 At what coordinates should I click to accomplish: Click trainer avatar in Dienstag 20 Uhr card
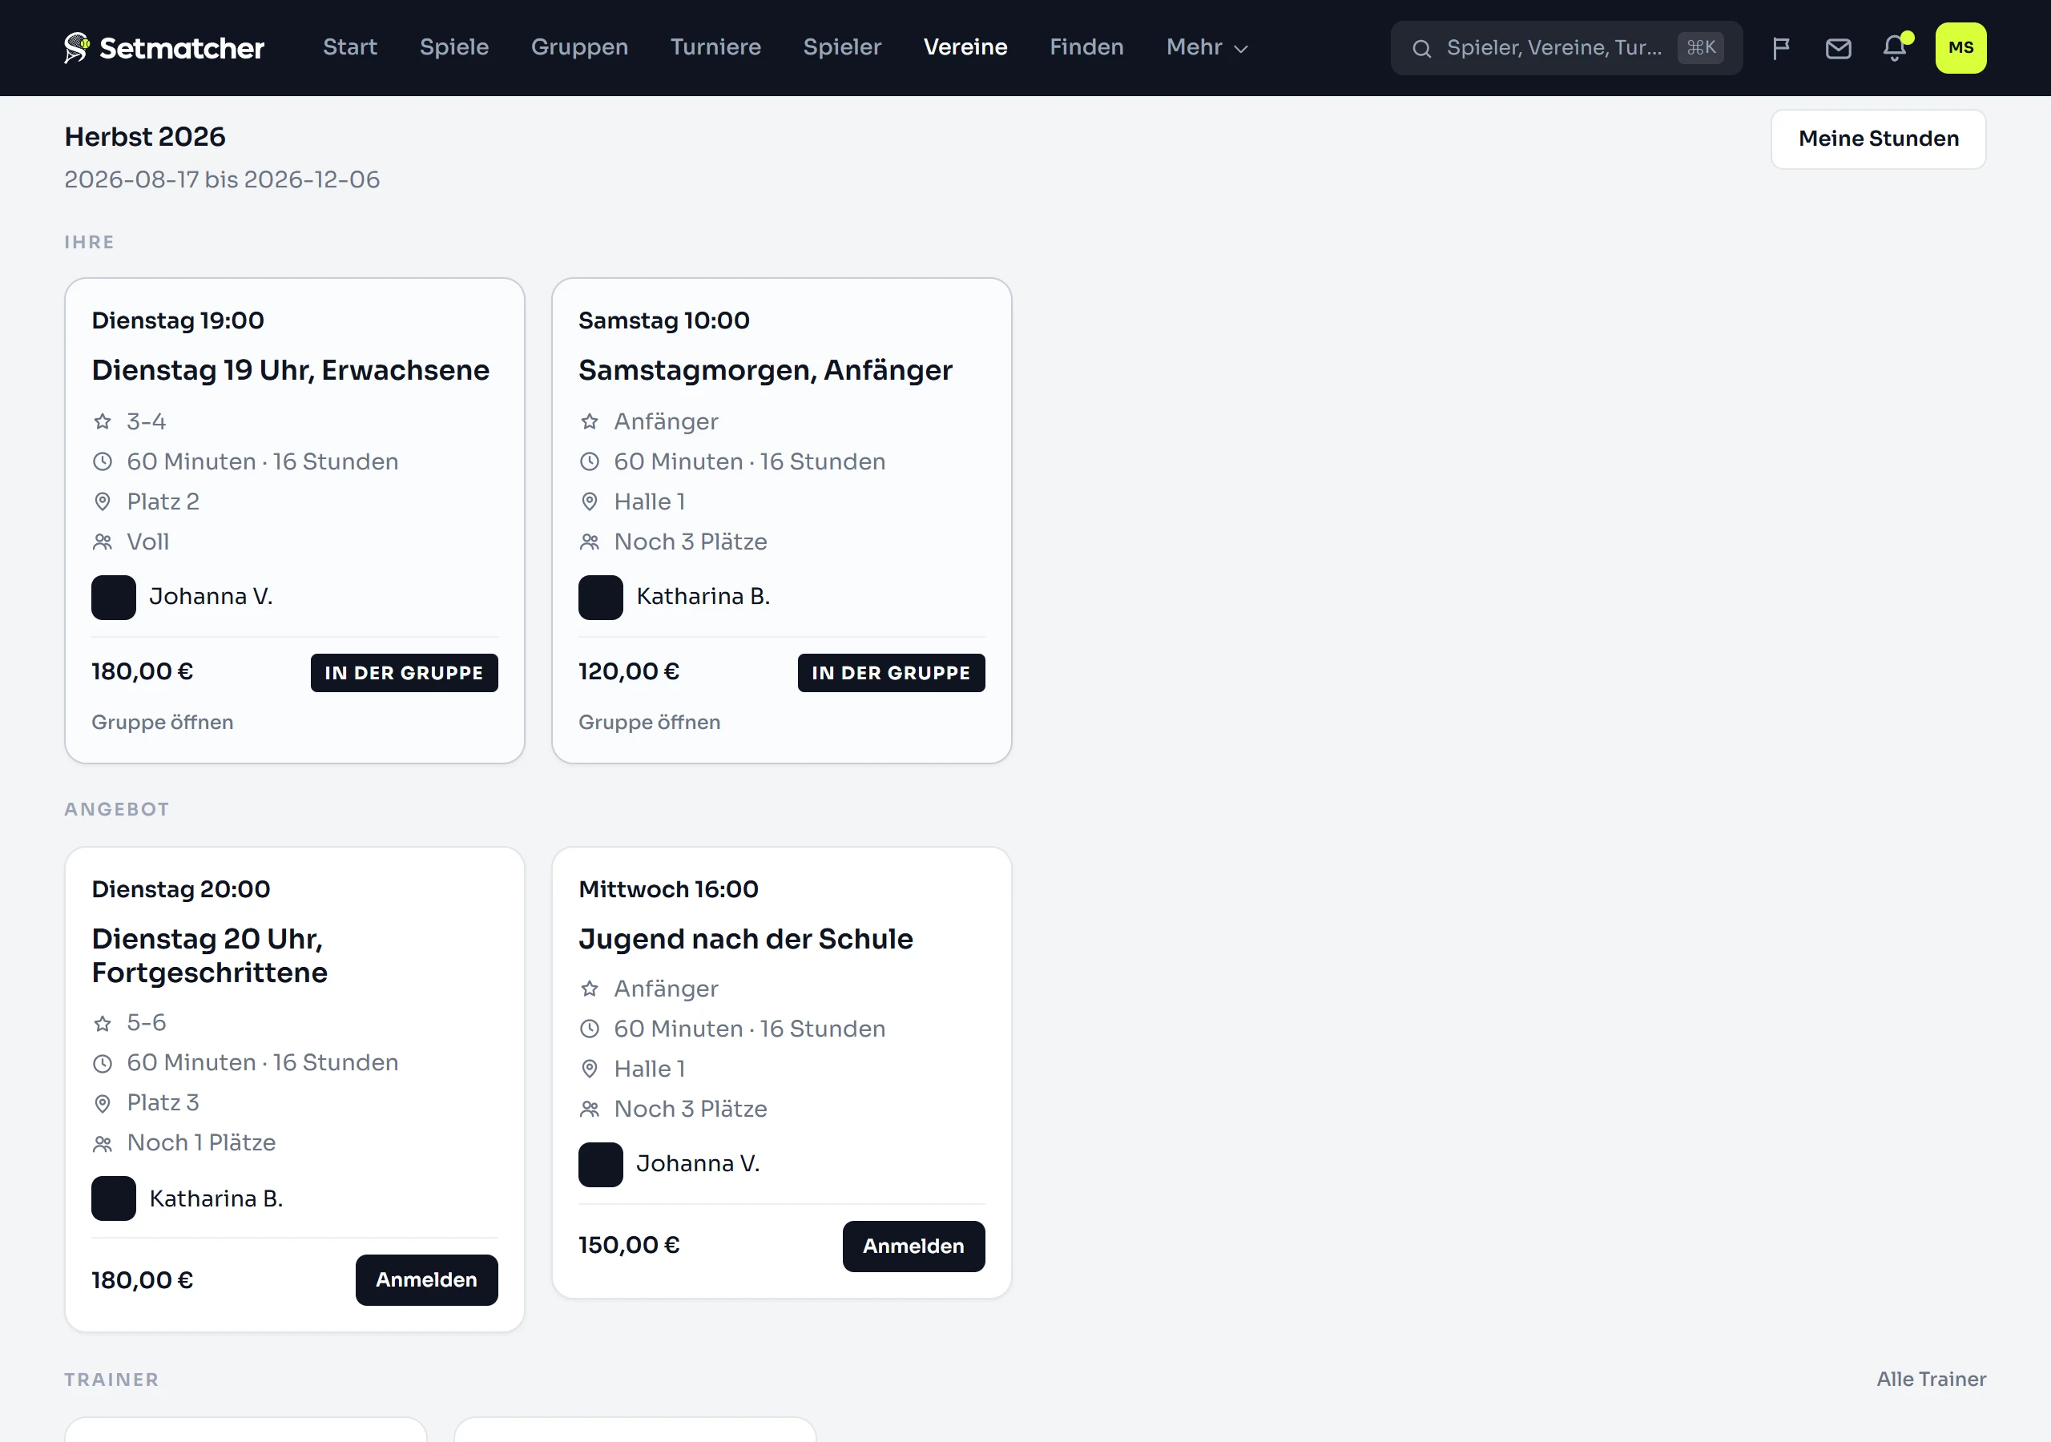114,1198
